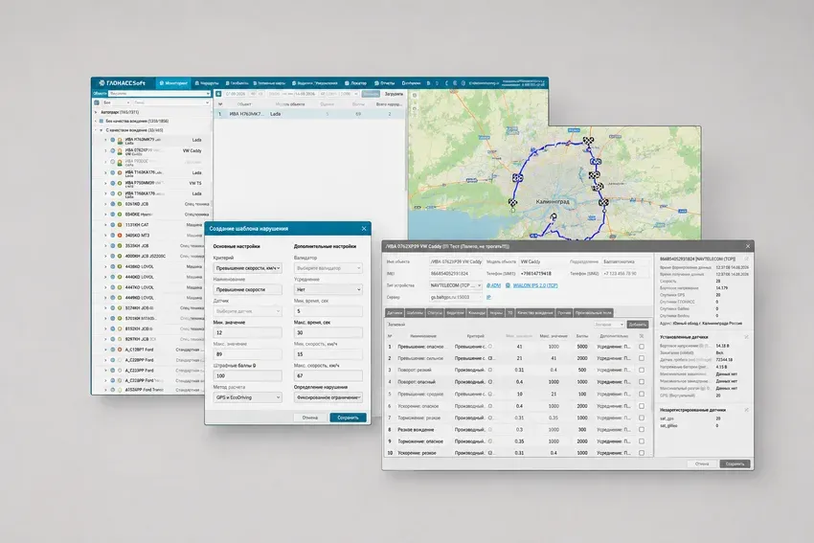The image size is (814, 543).
Task: Toggle the blue visibility circle for ИВА Н763МК79
Action: [113, 140]
